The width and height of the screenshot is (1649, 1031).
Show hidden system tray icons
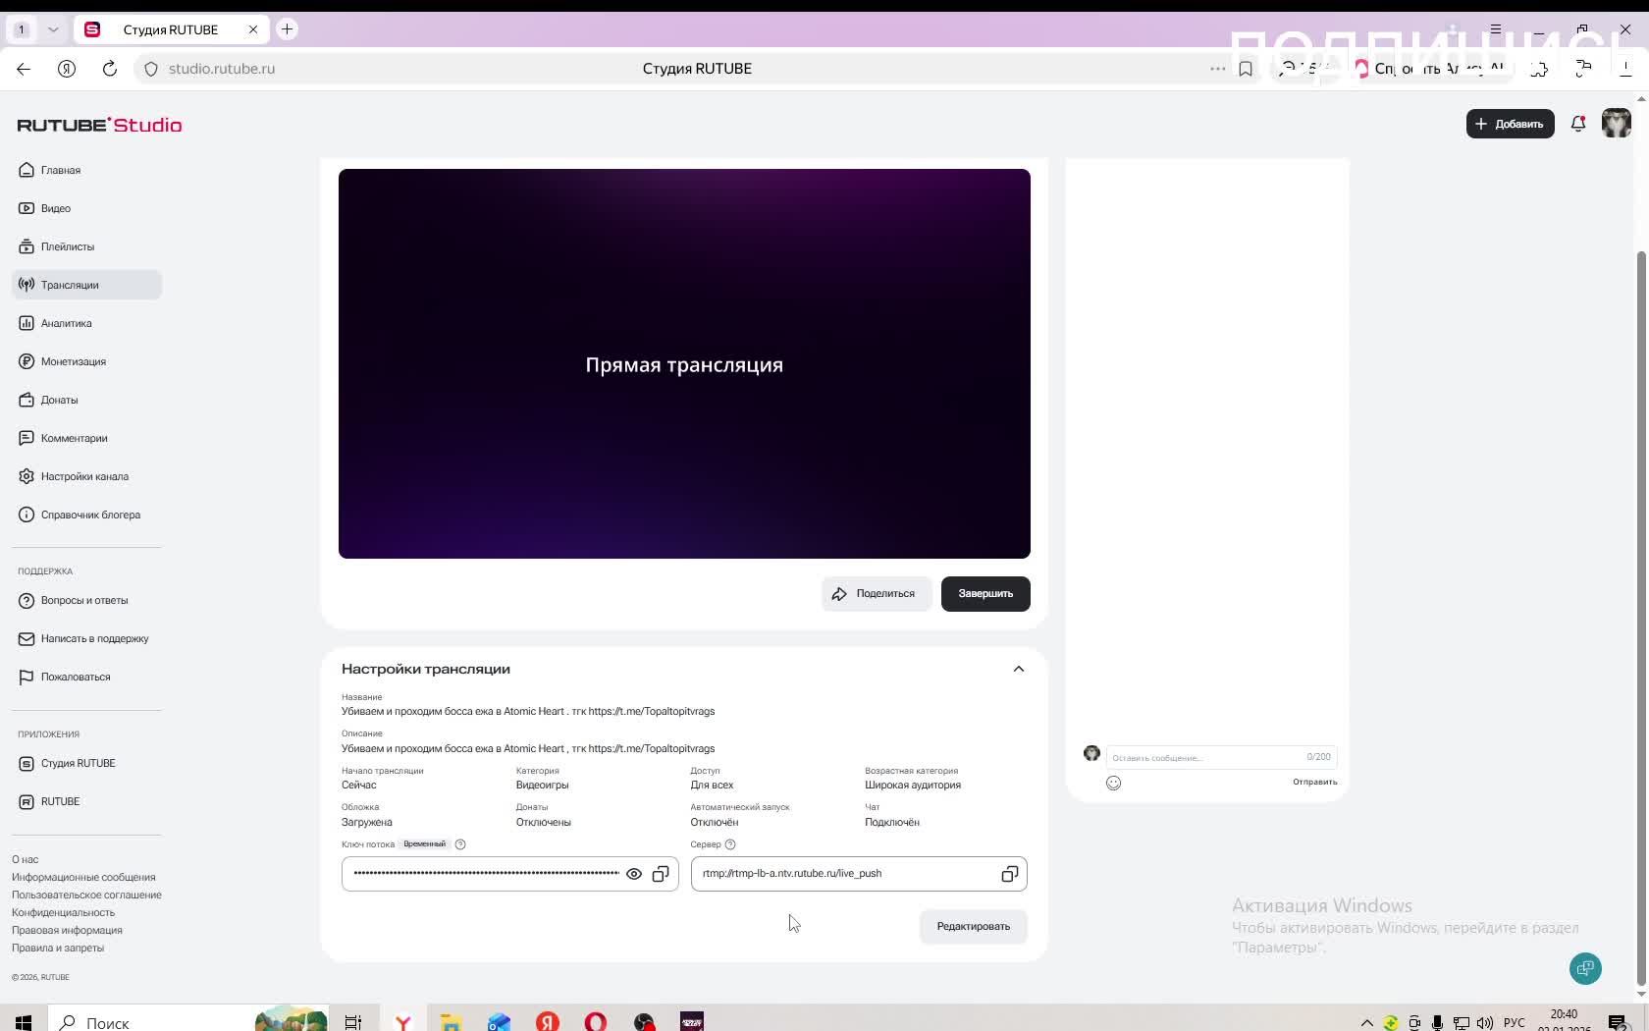tap(1366, 1022)
